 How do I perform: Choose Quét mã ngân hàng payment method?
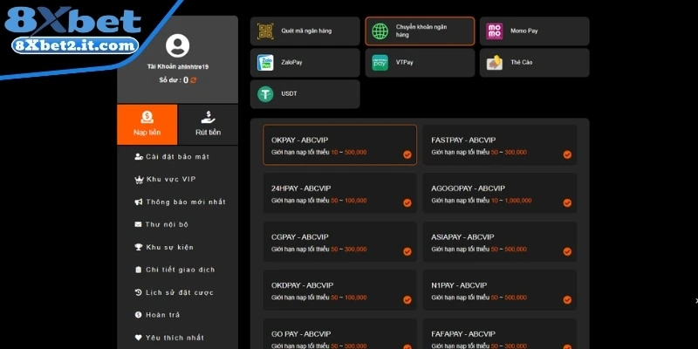tap(305, 31)
